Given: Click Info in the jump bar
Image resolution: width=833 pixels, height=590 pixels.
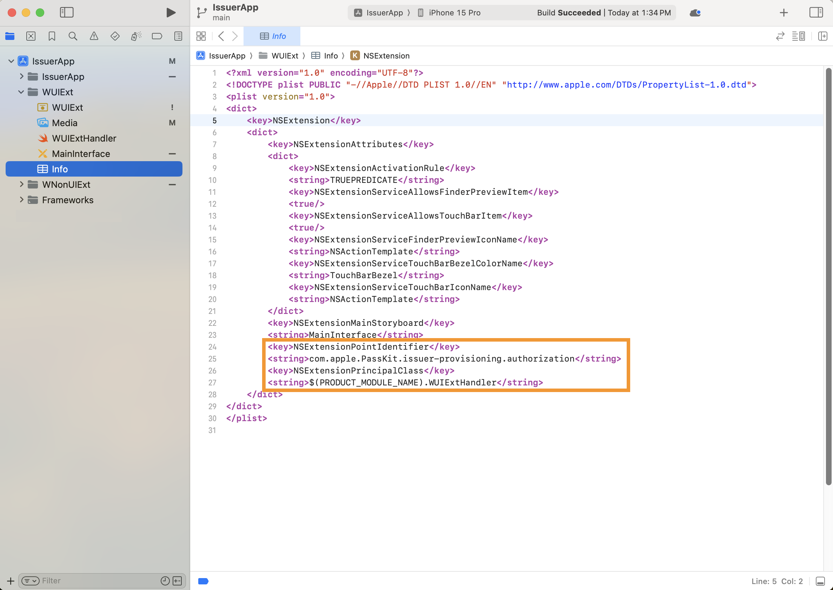Looking at the screenshot, I should [x=325, y=56].
